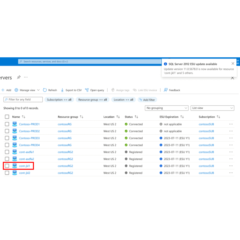Tick the select-all checkbox in header
This screenshot has height=240, width=240.
[7, 117]
